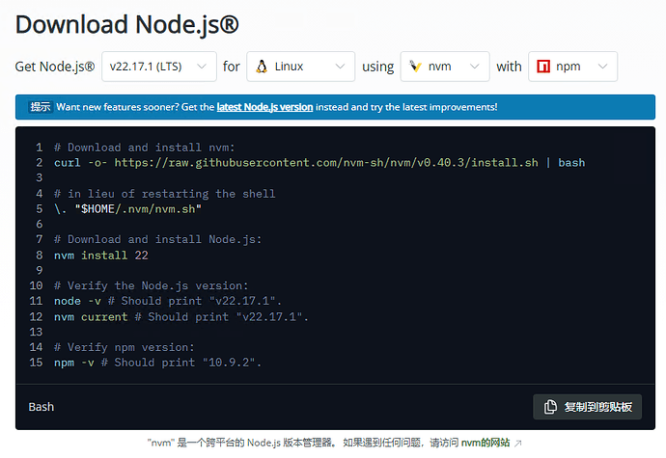Click the chevron in the version dropdown
666x458 pixels.
pos(202,67)
